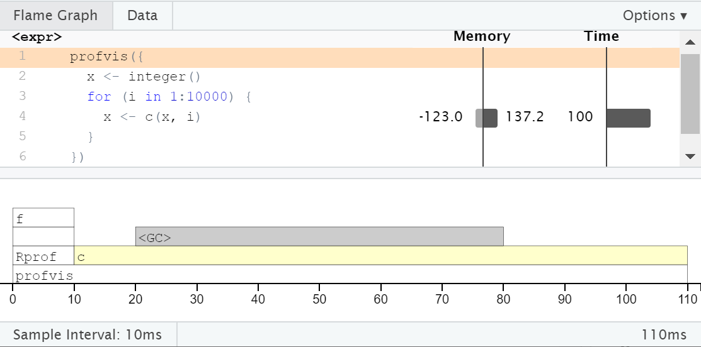Screen dimensions: 701x347
Task: Click the Sample Interval: 10ms status label
Action: click(88, 334)
